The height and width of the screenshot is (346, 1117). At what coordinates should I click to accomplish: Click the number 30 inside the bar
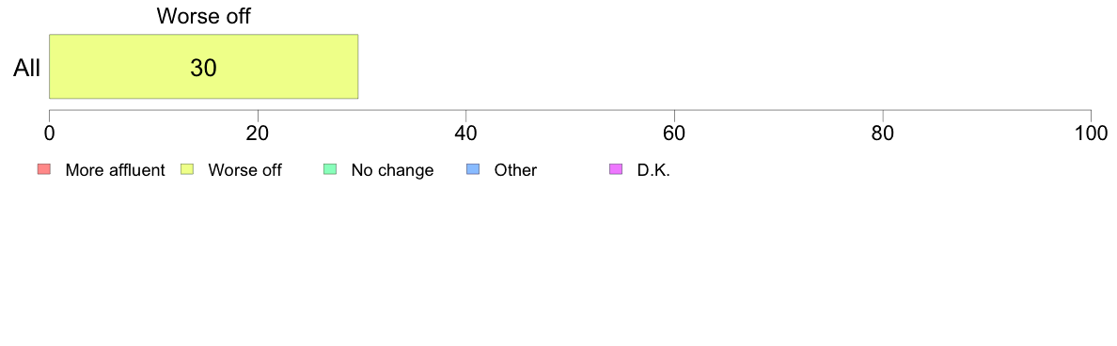203,67
